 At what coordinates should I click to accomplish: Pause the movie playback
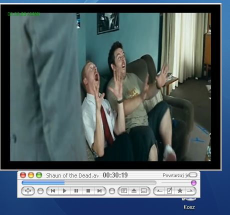point(76,191)
